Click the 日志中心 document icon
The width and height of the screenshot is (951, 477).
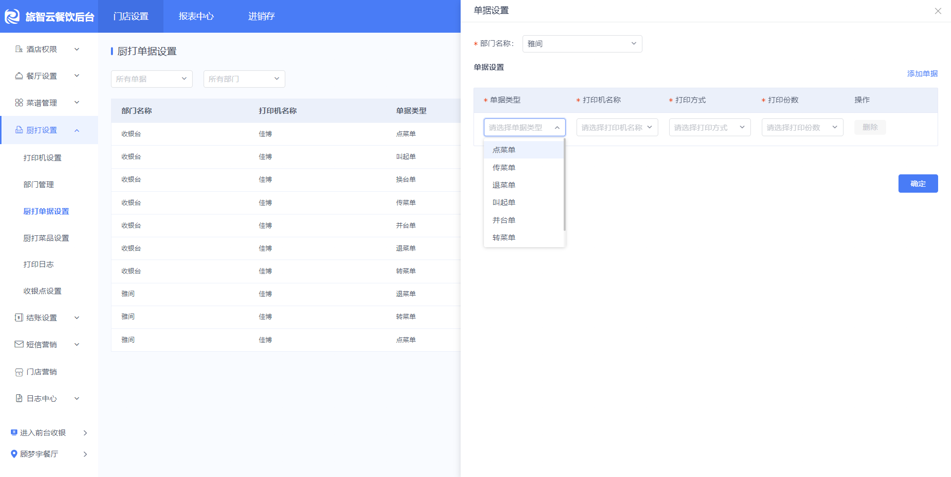click(19, 398)
